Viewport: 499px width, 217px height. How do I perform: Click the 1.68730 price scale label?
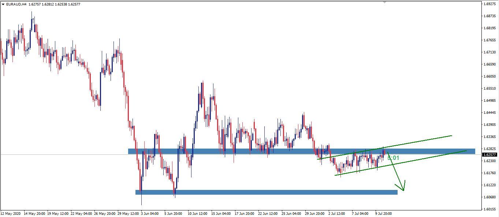(x=489, y=16)
